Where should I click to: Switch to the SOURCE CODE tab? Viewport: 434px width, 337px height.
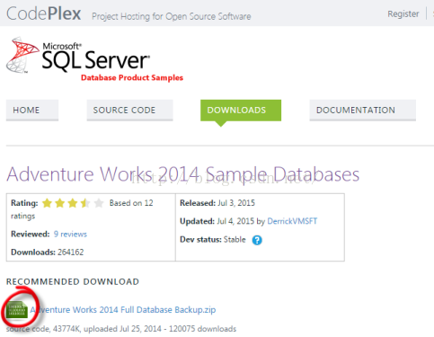pos(129,110)
